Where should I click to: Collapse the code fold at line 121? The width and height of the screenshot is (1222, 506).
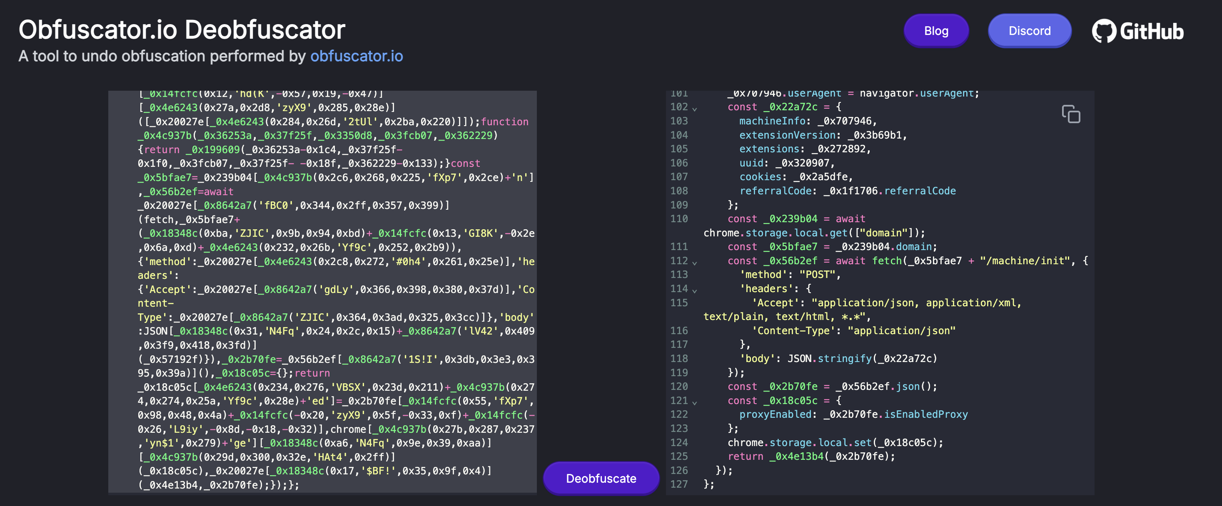tap(694, 402)
